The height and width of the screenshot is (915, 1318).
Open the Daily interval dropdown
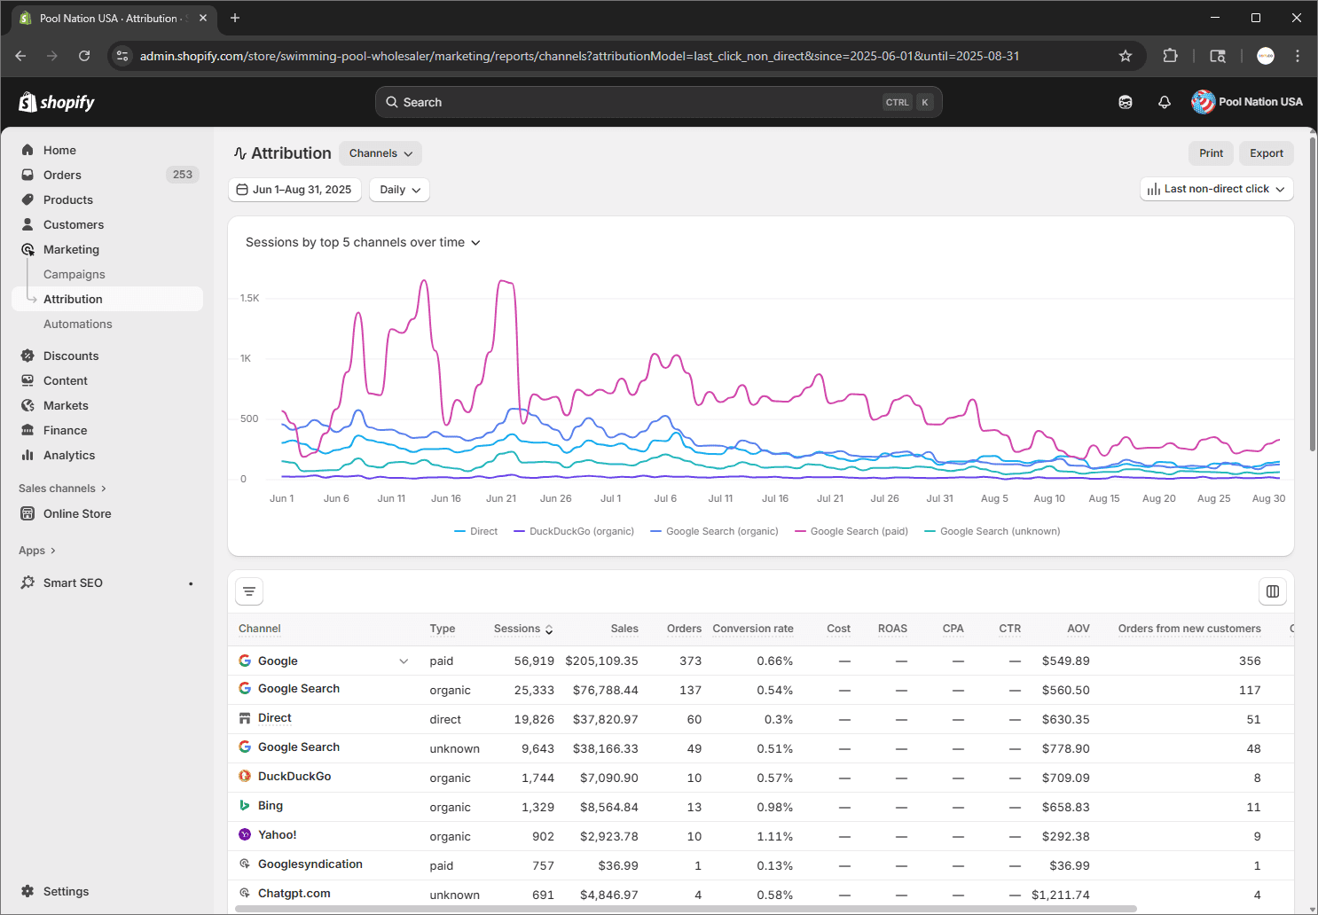[x=399, y=190]
